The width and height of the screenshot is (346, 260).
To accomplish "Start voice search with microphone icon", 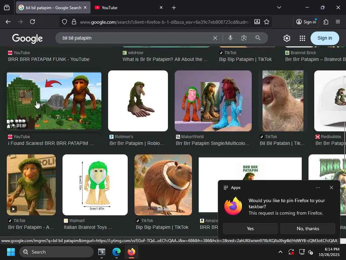I will (230, 38).
